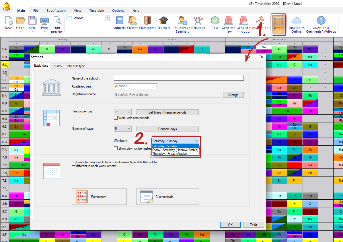This screenshot has height=242, width=343.
Task: Click Generate in cloud
Action: (x=243, y=24)
